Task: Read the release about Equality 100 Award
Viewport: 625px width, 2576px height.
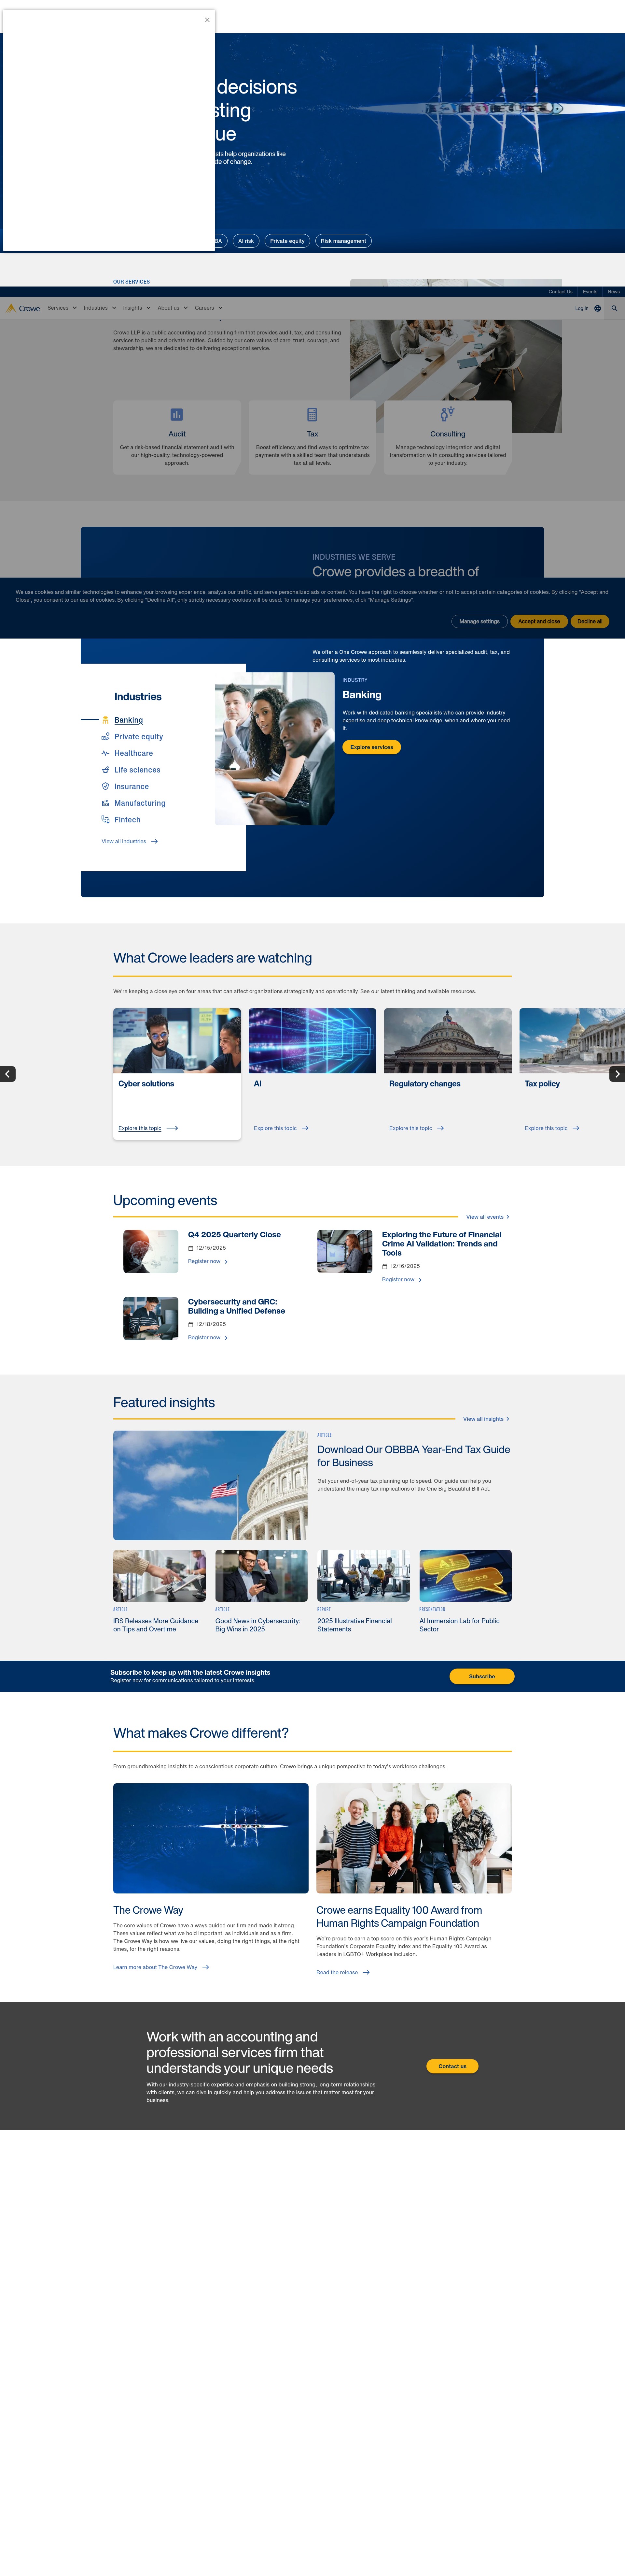Action: [x=343, y=1973]
